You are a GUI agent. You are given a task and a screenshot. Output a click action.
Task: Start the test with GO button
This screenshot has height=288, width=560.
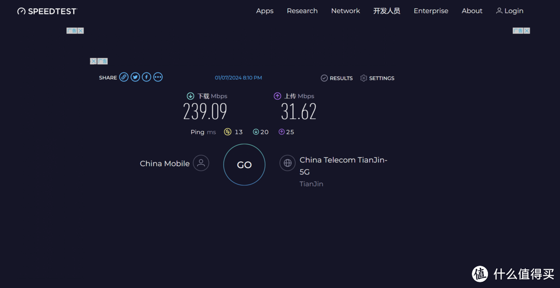click(x=244, y=165)
